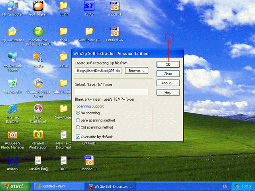Select untitled5-6 bitmap file icon

[115, 34]
